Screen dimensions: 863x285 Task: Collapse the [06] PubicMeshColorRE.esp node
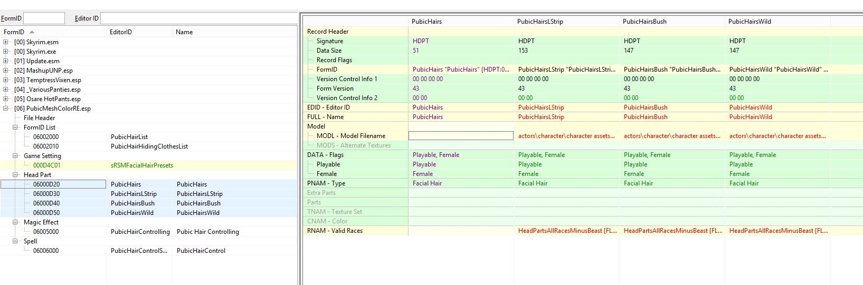pos(6,109)
